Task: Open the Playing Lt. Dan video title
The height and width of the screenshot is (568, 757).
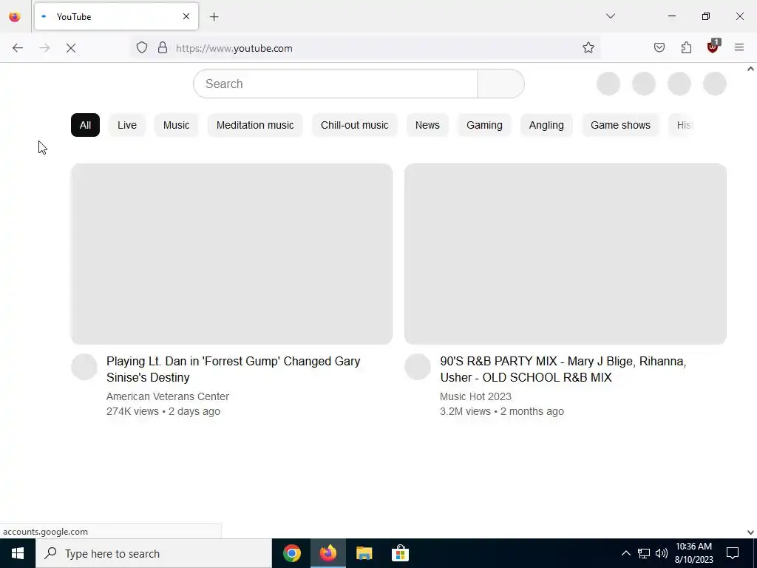Action: point(233,369)
